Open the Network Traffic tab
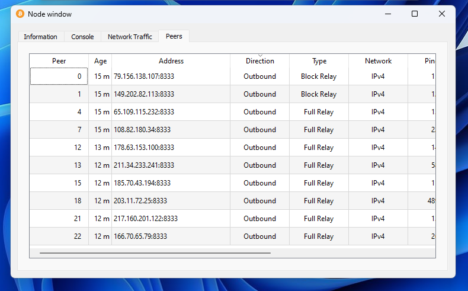 [130, 37]
